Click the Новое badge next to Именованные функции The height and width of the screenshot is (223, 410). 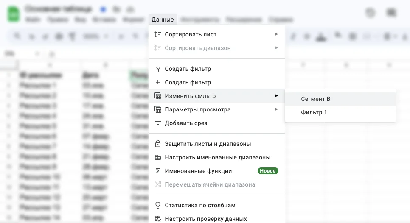tap(267, 171)
